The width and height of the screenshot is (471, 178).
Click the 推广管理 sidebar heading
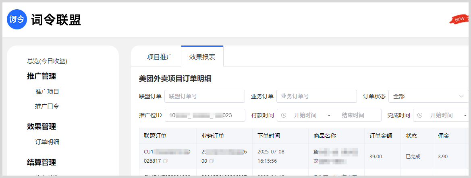coord(41,76)
